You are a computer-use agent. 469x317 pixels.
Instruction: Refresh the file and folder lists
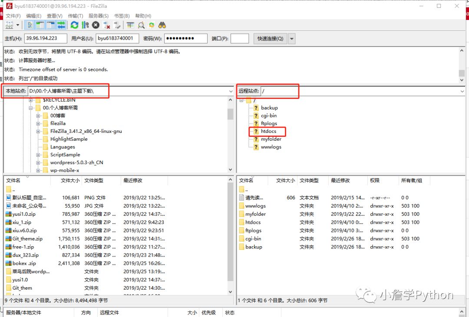click(75, 25)
